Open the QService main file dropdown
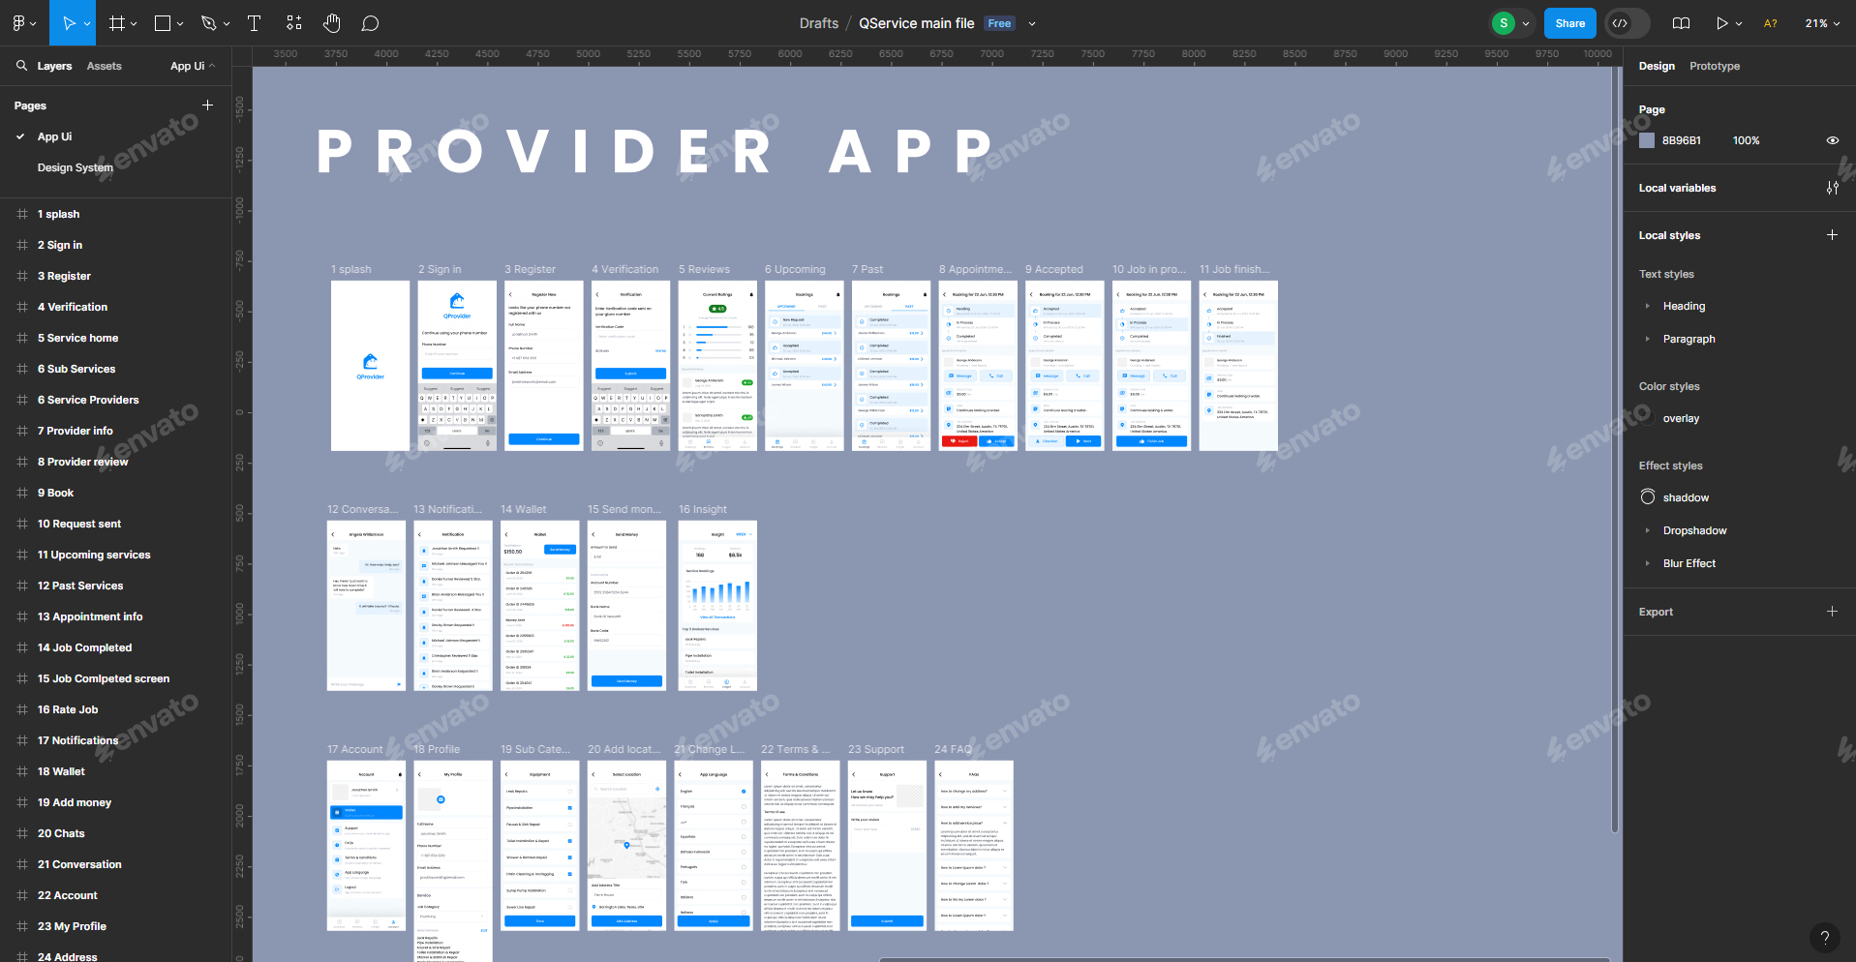1856x962 pixels. (x=1032, y=23)
